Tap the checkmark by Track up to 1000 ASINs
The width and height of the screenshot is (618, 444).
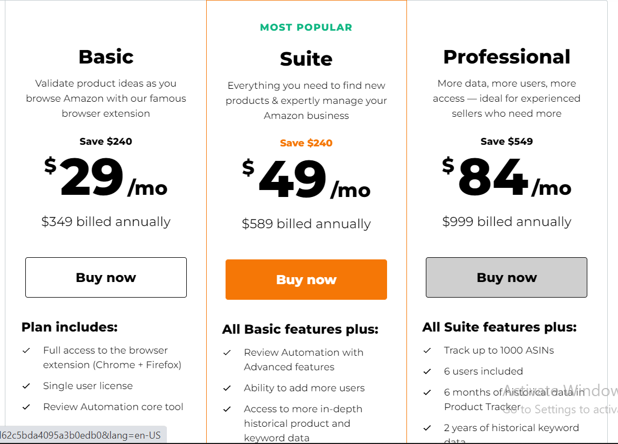(427, 351)
